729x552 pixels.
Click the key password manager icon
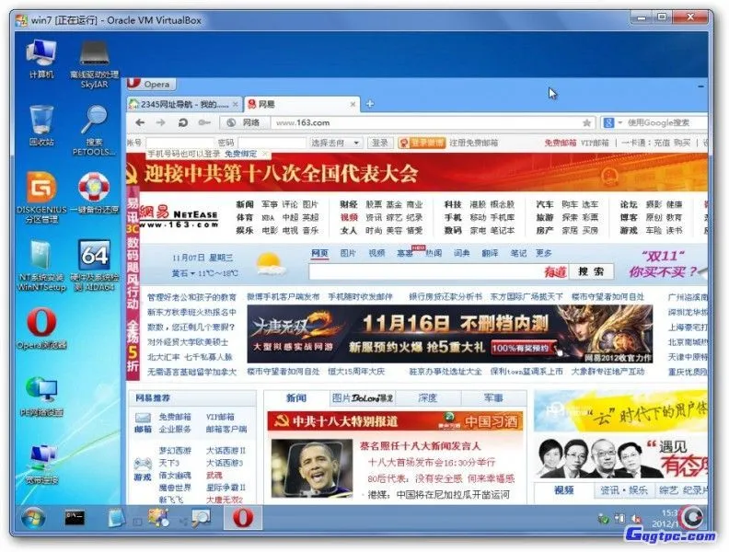204,122
